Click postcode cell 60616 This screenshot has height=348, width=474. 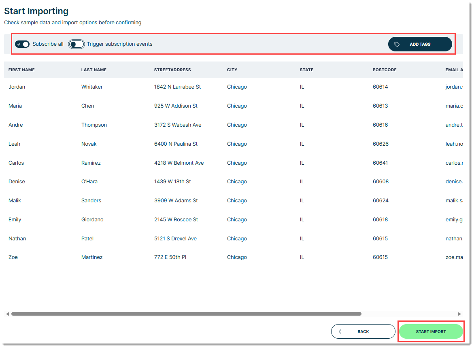coord(380,125)
